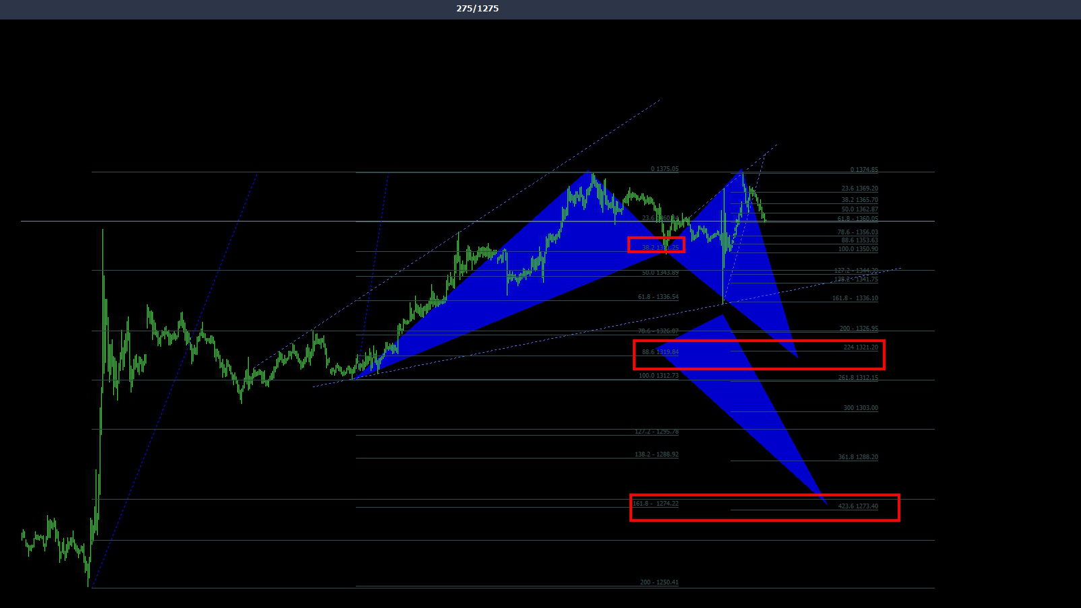
Task: Click the "300 1303.00" level label
Action: [861, 408]
